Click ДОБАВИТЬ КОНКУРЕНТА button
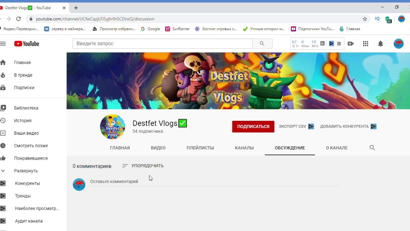Screen dimensions: 410x231 pos(348,126)
